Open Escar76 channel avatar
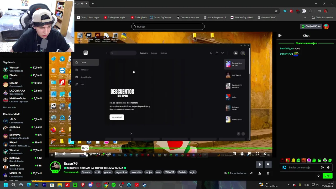The width and height of the screenshot is (336, 189). coord(55,167)
